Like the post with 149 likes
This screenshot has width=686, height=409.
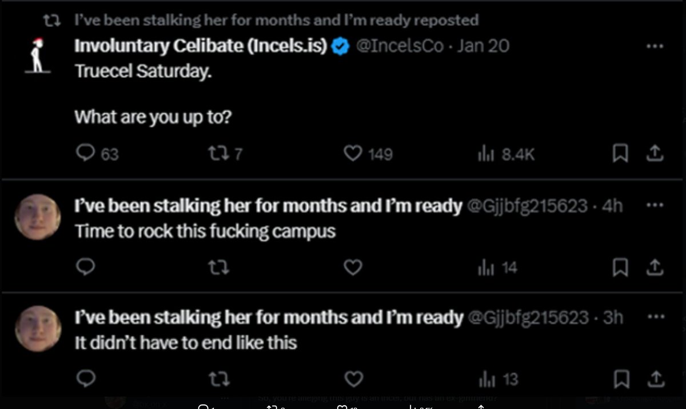pyautogui.click(x=353, y=153)
